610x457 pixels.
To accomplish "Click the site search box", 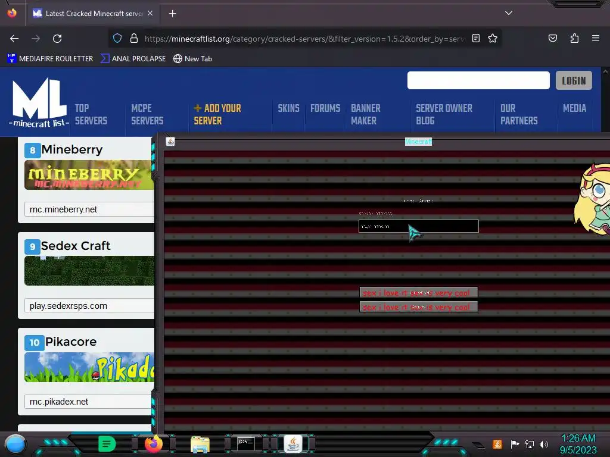I will coord(478,80).
